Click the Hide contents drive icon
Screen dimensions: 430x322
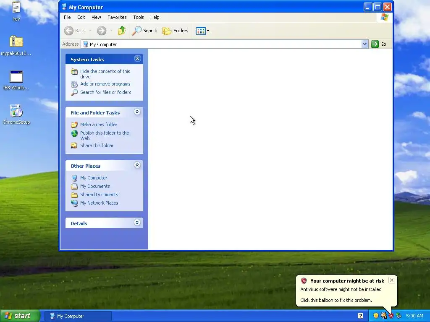(74, 72)
